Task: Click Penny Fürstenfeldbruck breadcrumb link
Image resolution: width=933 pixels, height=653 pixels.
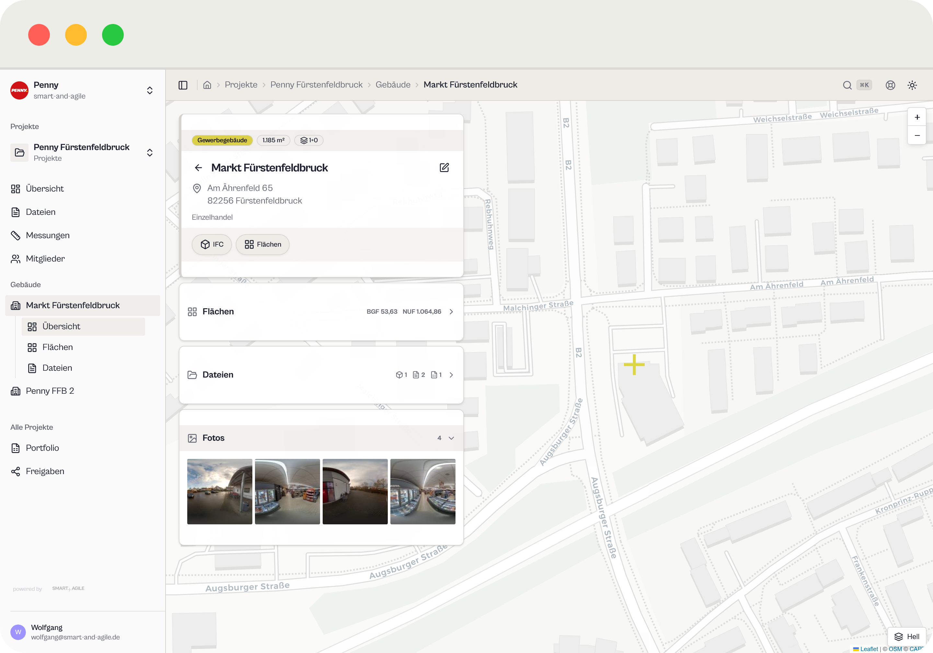Action: (x=316, y=85)
